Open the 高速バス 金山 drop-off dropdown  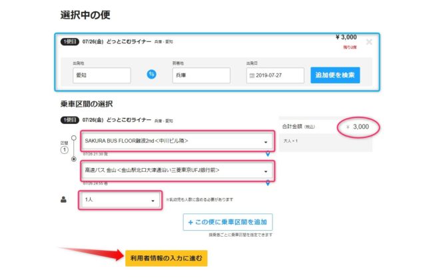coord(175,171)
